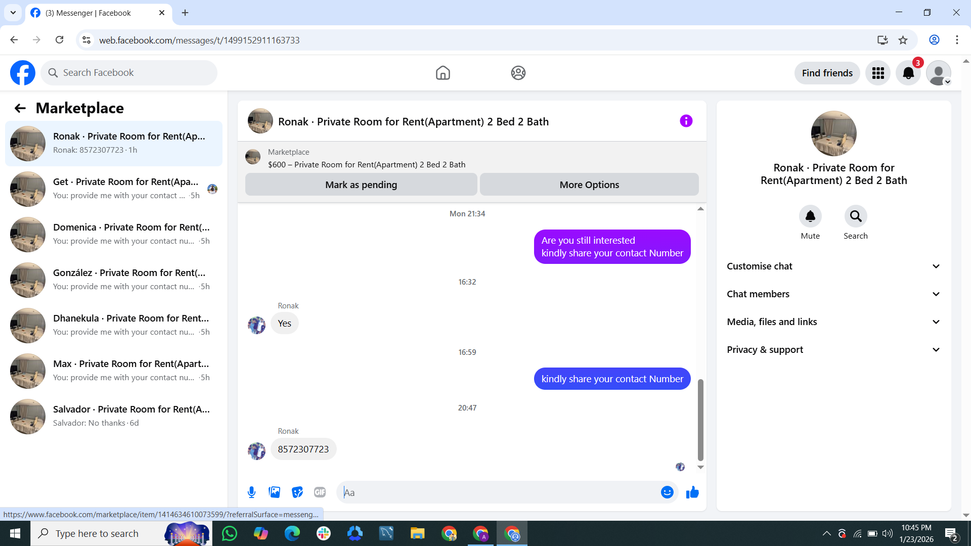Open the sticker picker icon
This screenshot has width=971, height=546.
(x=297, y=492)
